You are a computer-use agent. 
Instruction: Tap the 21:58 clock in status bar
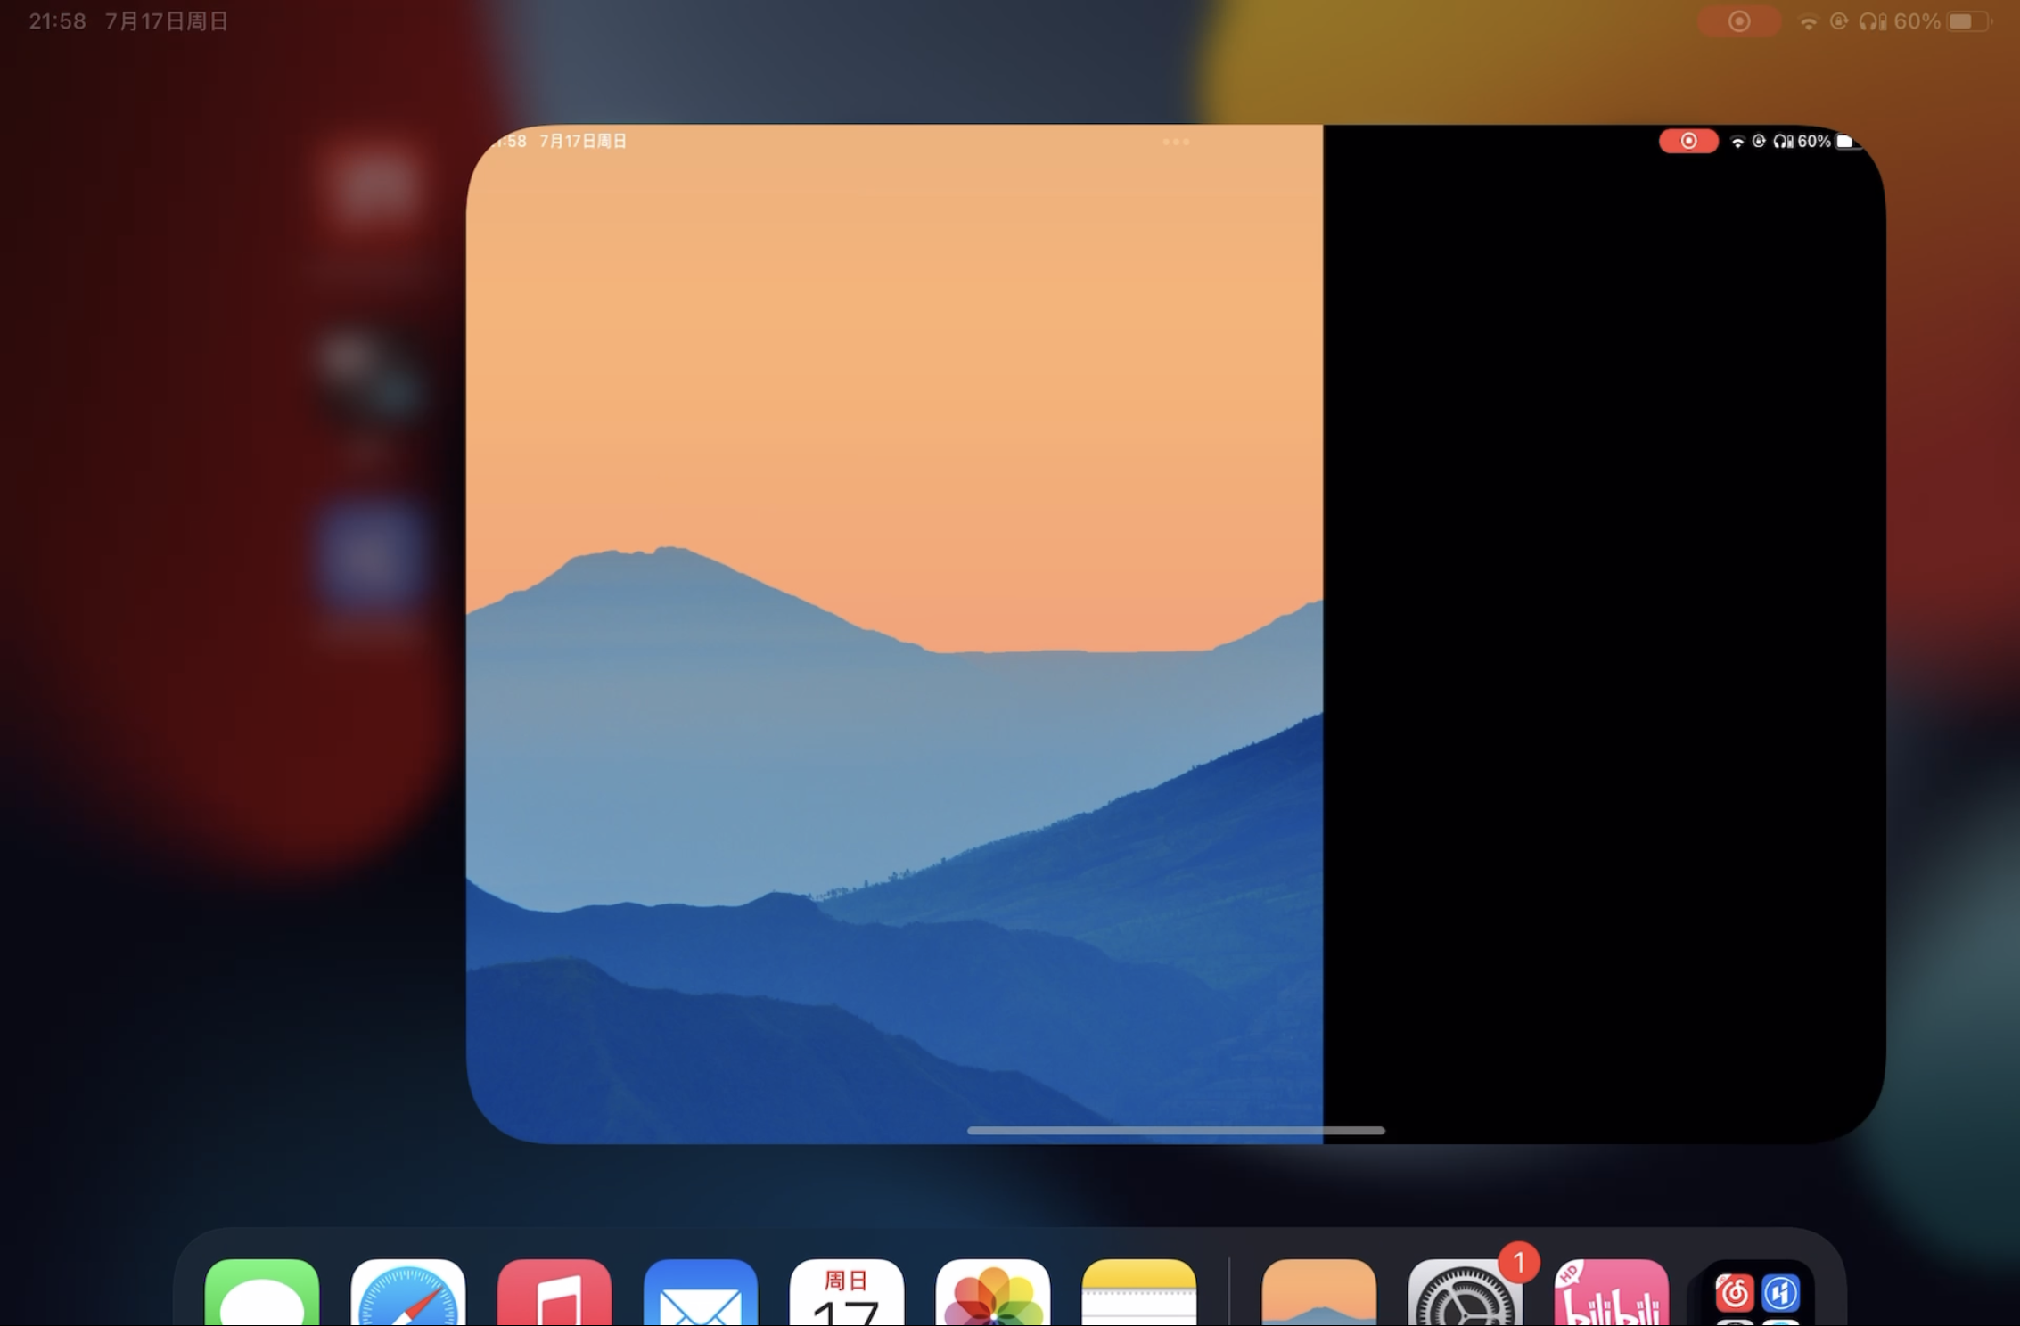57,21
